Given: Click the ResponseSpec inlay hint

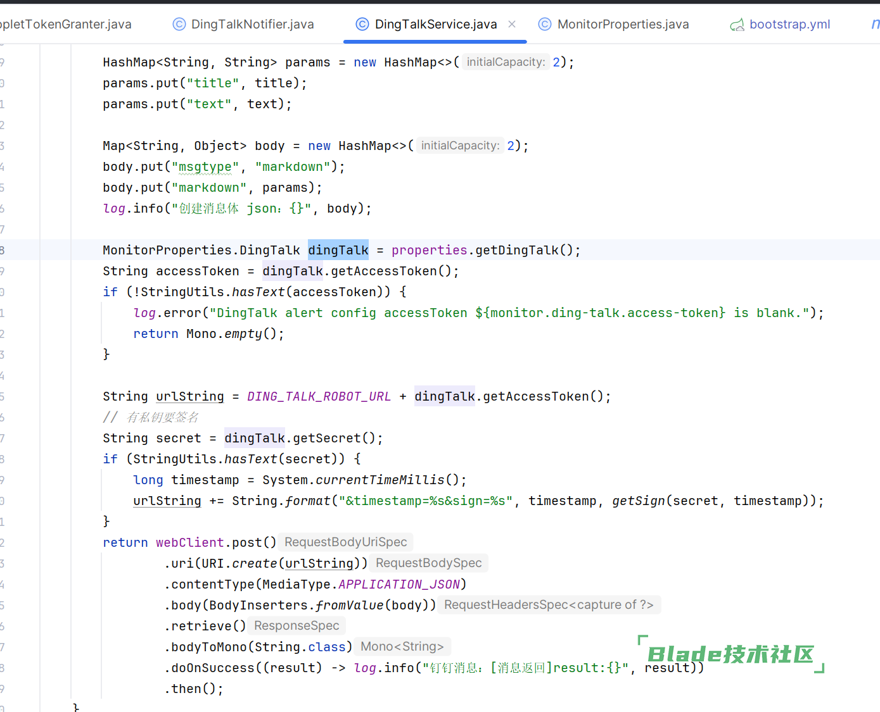Looking at the screenshot, I should (x=297, y=625).
